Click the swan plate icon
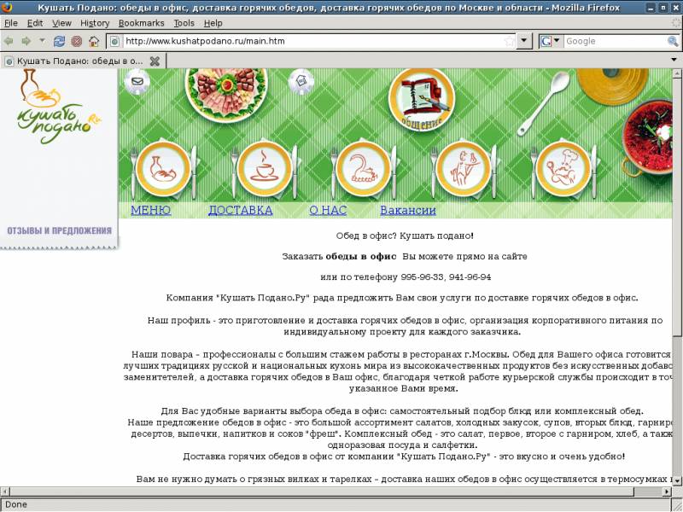The height and width of the screenshot is (512, 683). pos(364,169)
